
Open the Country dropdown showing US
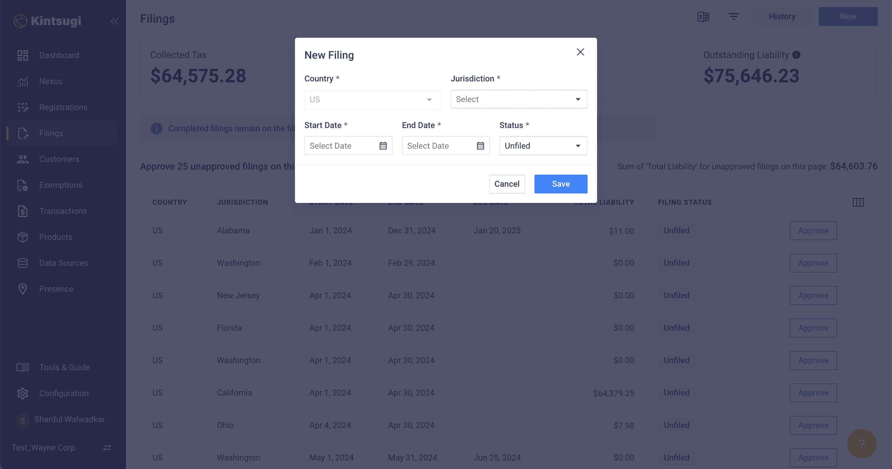[x=372, y=100]
